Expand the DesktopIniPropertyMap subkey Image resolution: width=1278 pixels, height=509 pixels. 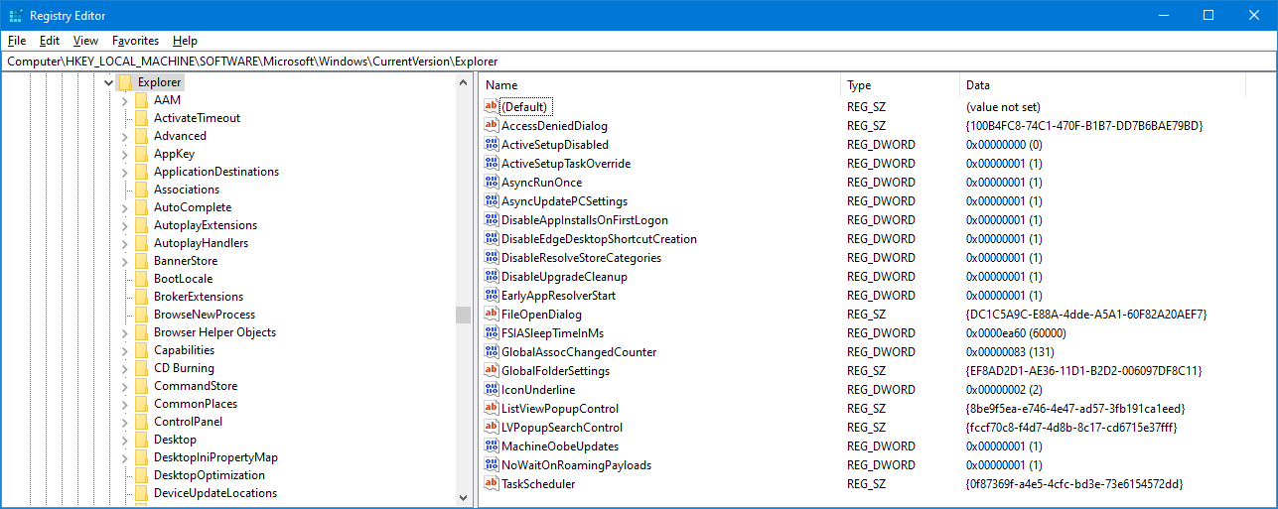tap(124, 457)
